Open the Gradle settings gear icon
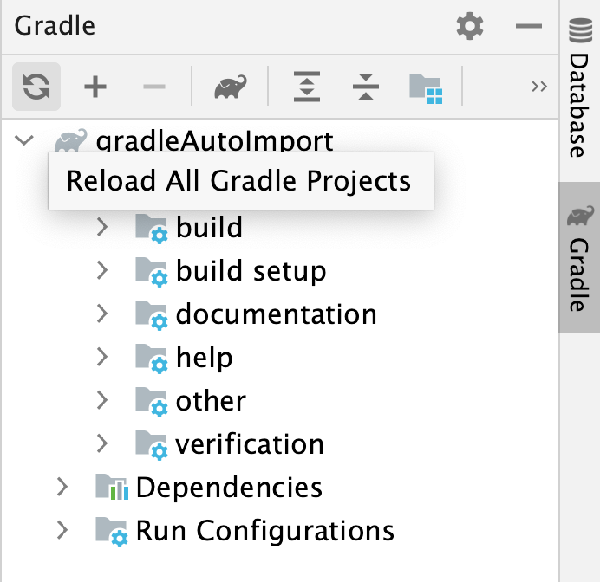The image size is (600, 582). (x=470, y=27)
